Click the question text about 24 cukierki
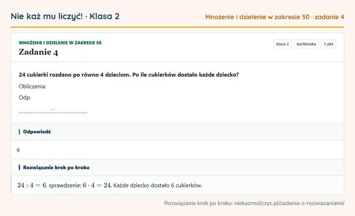The width and height of the screenshot is (355, 216). pyautogui.click(x=129, y=75)
